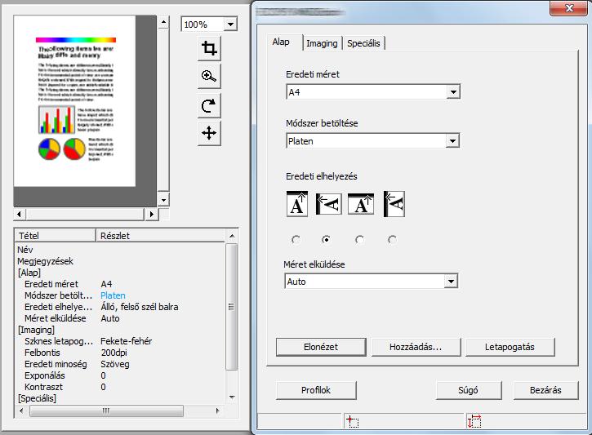
Task: Click the Elonézet preview button
Action: point(321,347)
